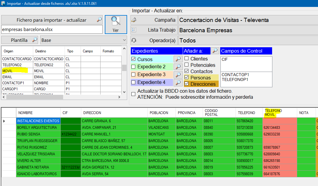Click the Origen column header

point(17,51)
